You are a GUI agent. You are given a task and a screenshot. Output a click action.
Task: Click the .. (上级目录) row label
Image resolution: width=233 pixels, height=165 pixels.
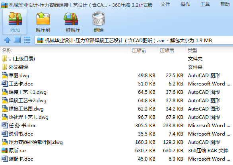pyautogui.click(x=22, y=59)
